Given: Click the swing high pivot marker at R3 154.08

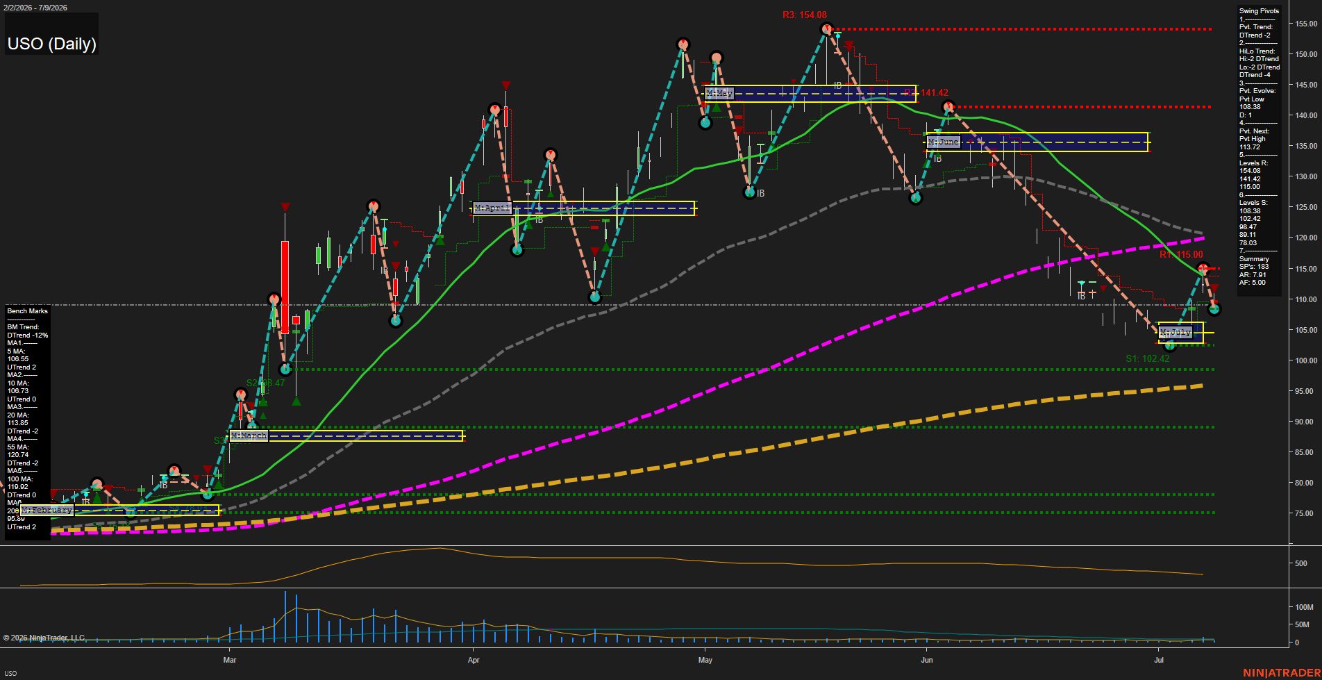Looking at the screenshot, I should tap(826, 28).
